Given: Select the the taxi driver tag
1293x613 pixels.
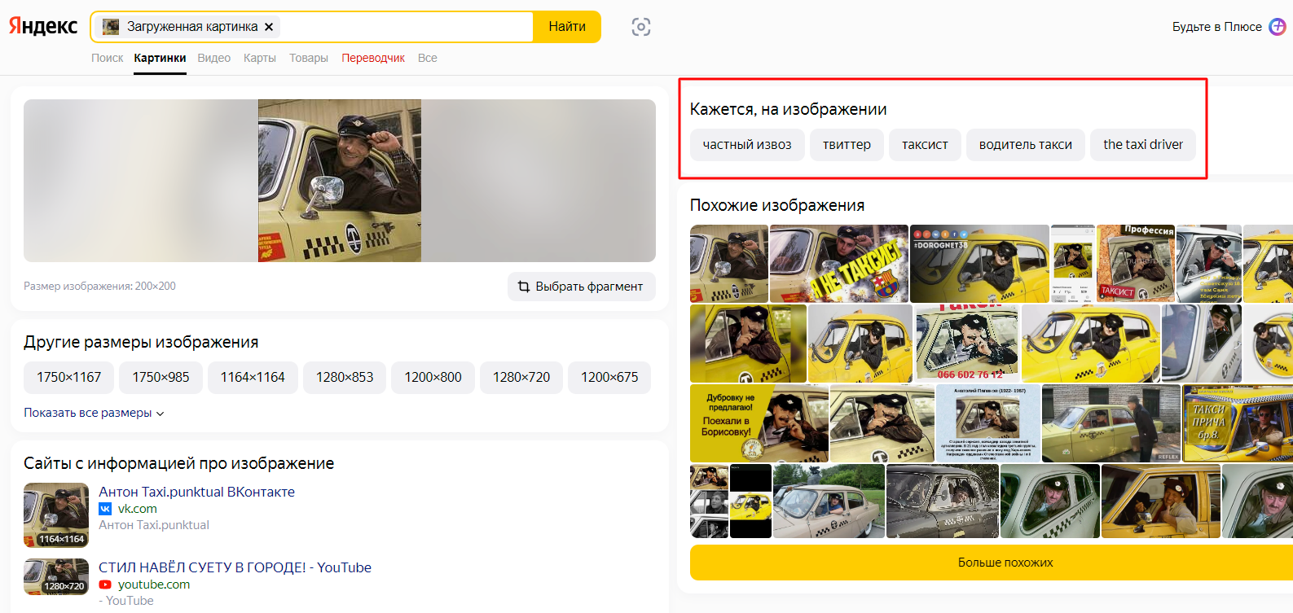Looking at the screenshot, I should click(1142, 145).
